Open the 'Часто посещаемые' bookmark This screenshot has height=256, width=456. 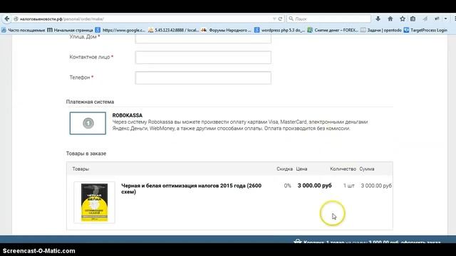24,30
